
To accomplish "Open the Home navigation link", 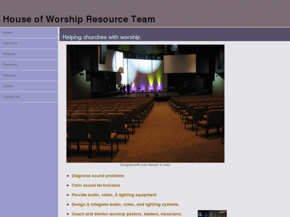I will [x=8, y=33].
